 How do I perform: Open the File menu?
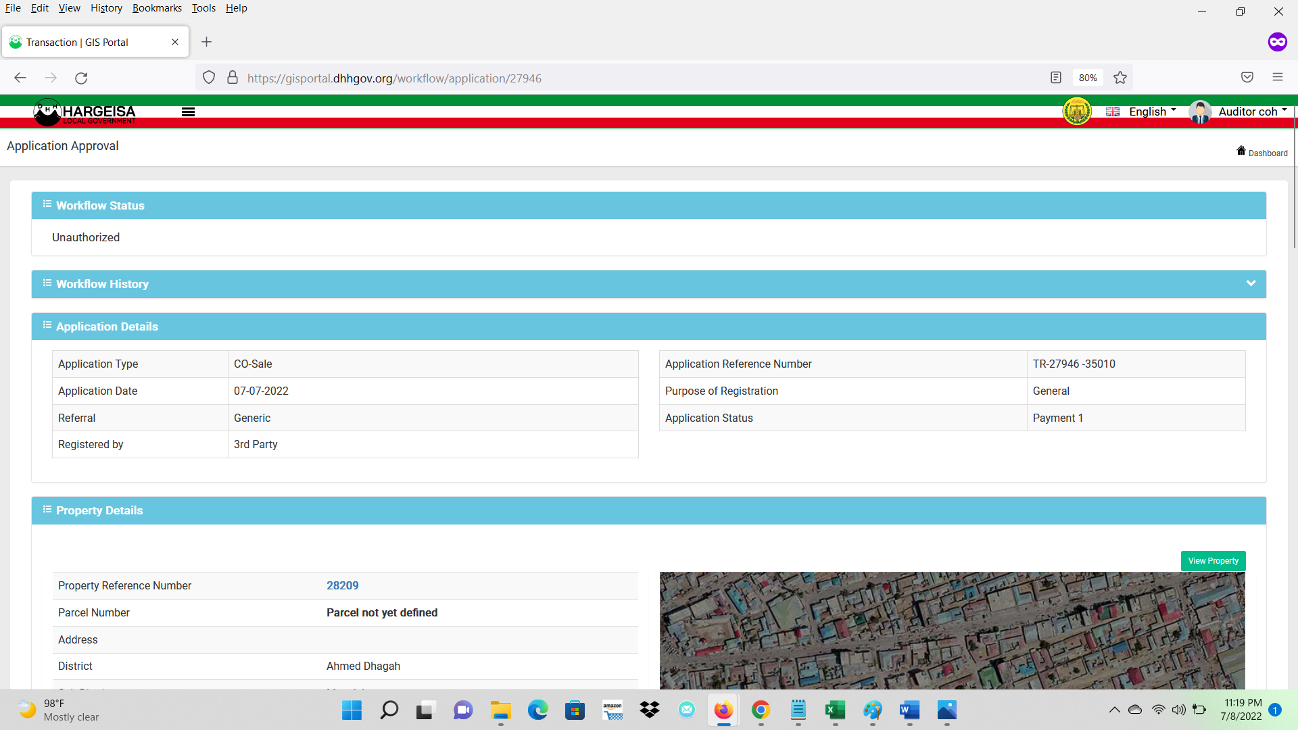13,8
